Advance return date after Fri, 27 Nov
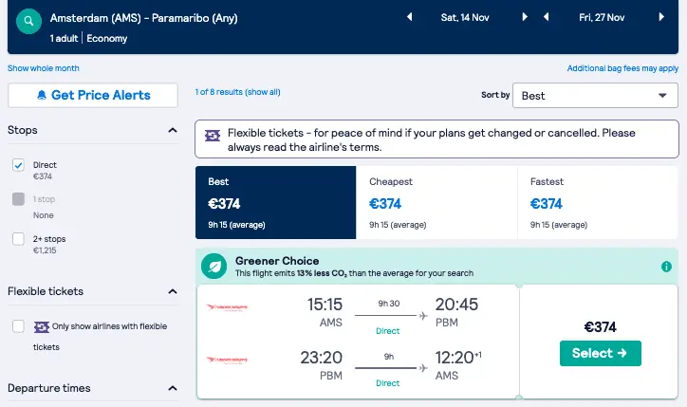Image resolution: width=687 pixels, height=407 pixels. coord(661,17)
